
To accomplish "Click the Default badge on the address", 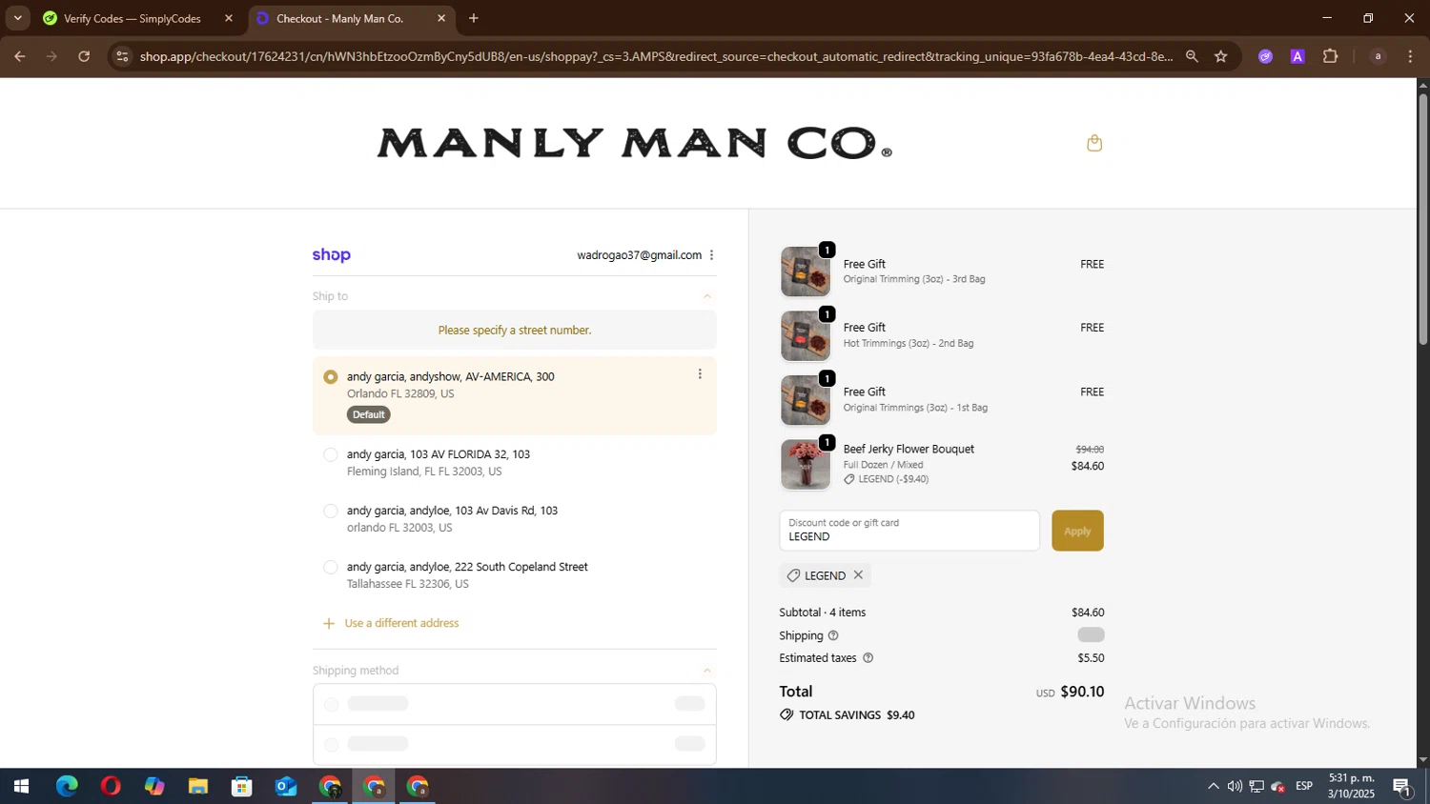I will click(x=369, y=414).
